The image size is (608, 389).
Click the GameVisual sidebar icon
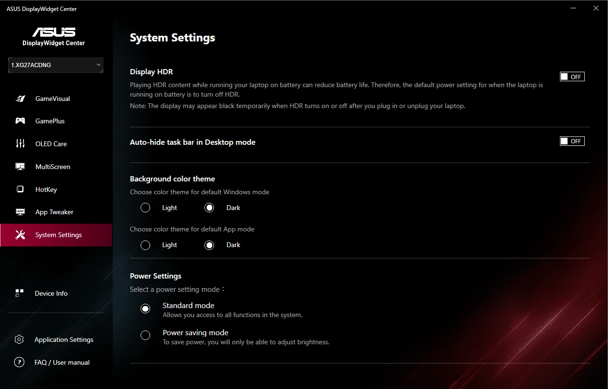point(20,99)
